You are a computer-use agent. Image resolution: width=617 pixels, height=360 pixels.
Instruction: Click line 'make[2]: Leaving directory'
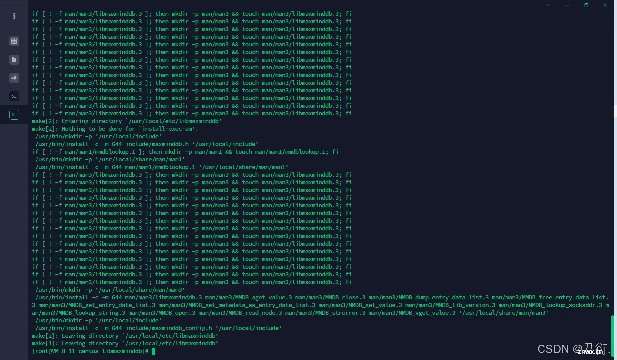point(125,336)
